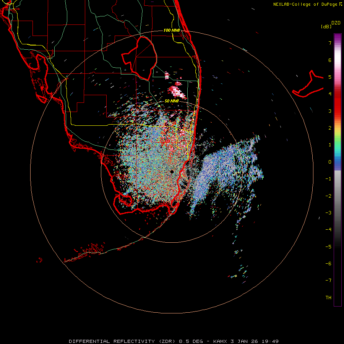The image size is (344, 344).
Task: Click the NEXLAB-College of DuPage watermark text
Action: click(307, 4)
